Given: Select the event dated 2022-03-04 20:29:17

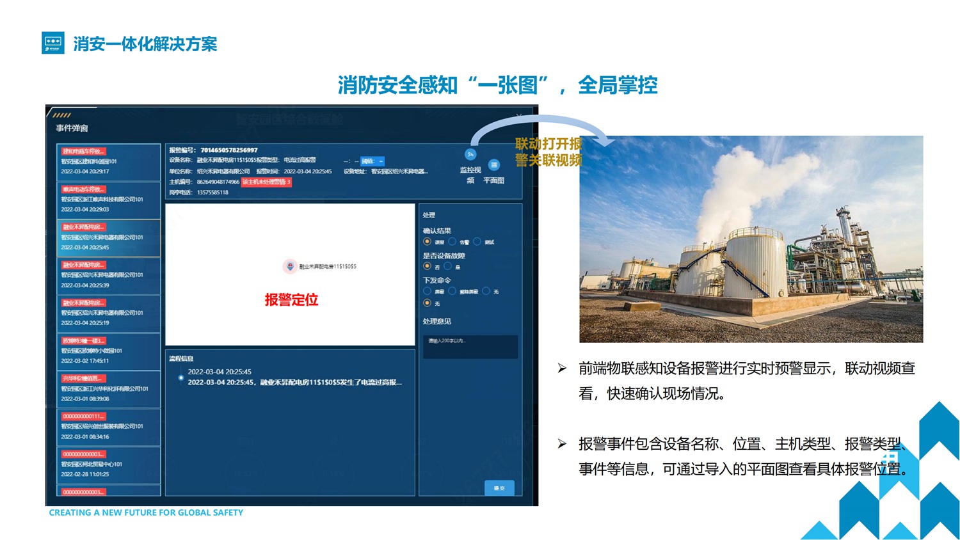Looking at the screenshot, I should pyautogui.click(x=108, y=162).
